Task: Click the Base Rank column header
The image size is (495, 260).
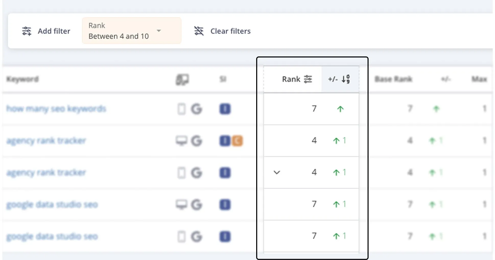Action: tap(393, 79)
